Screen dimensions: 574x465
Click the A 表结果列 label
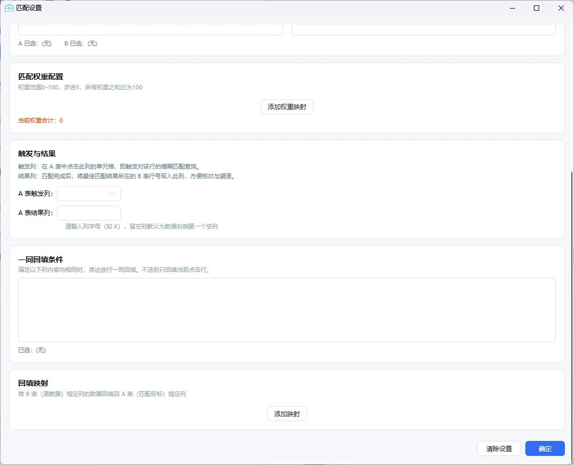point(36,213)
